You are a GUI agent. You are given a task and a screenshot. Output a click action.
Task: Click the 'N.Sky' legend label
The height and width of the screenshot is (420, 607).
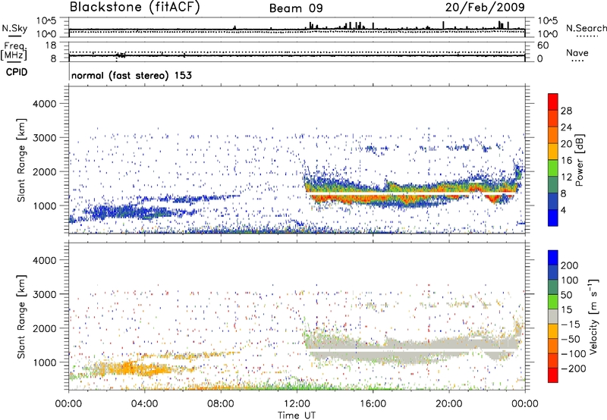pos(14,28)
